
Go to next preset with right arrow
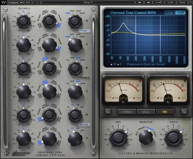148,2
